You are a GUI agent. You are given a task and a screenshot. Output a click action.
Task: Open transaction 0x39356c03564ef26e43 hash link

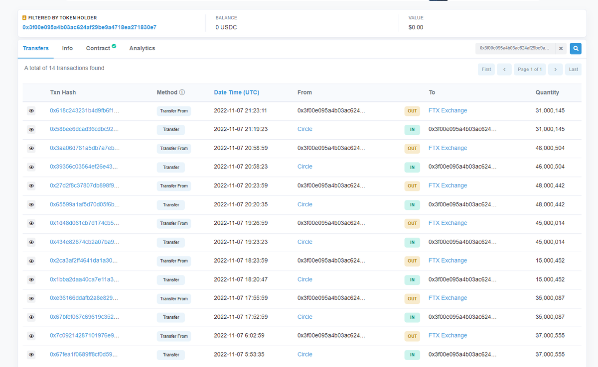click(85, 167)
